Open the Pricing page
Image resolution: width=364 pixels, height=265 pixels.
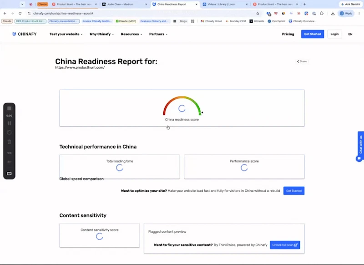[x=288, y=34]
